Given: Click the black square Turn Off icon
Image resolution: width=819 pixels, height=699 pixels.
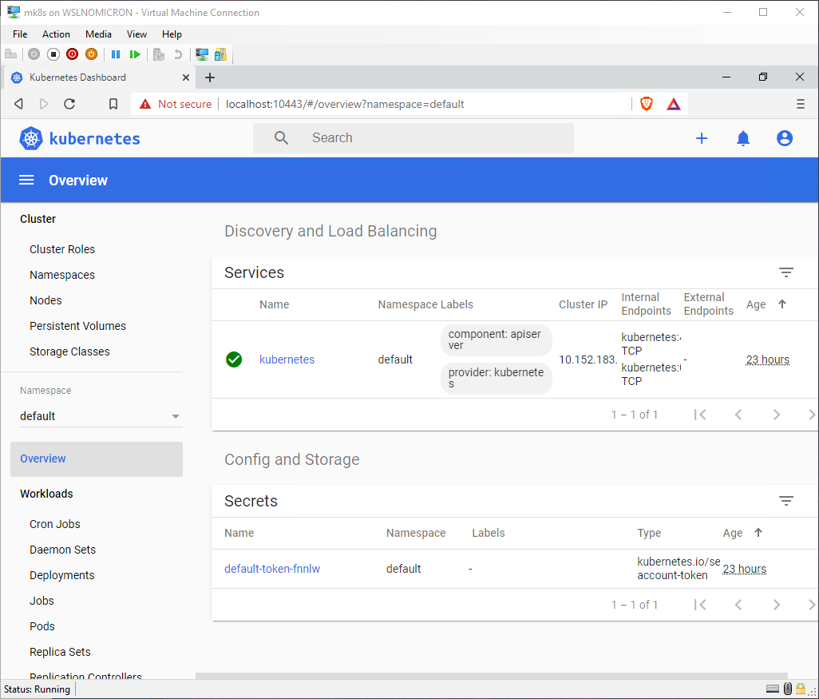Looking at the screenshot, I should click(x=53, y=54).
